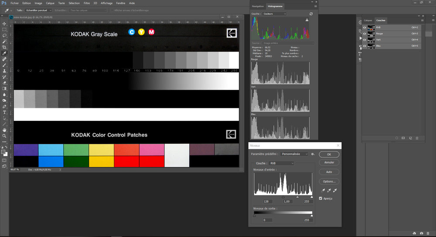Delete current channel trash icon

pos(417,138)
